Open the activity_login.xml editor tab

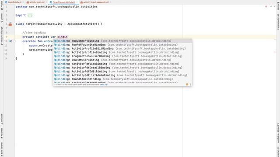[37, 2]
